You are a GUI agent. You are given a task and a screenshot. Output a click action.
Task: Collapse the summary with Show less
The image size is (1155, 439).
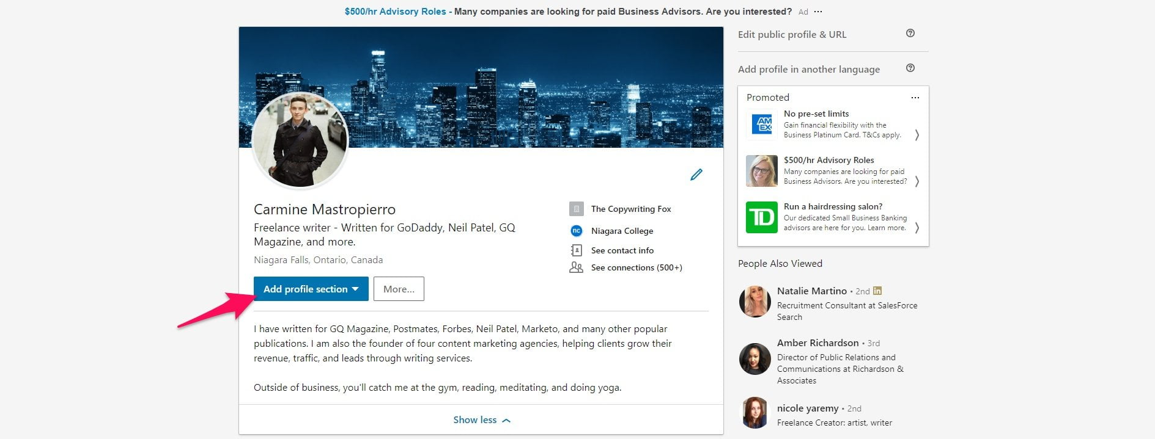[481, 420]
